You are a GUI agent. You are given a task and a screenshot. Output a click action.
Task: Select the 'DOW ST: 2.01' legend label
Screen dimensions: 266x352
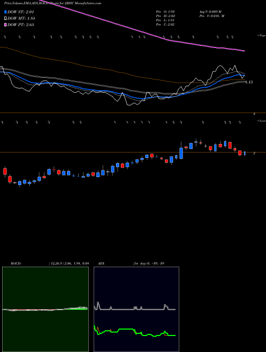pos(21,12)
